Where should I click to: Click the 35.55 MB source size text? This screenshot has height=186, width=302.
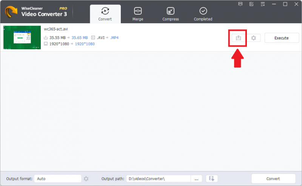[57, 38]
